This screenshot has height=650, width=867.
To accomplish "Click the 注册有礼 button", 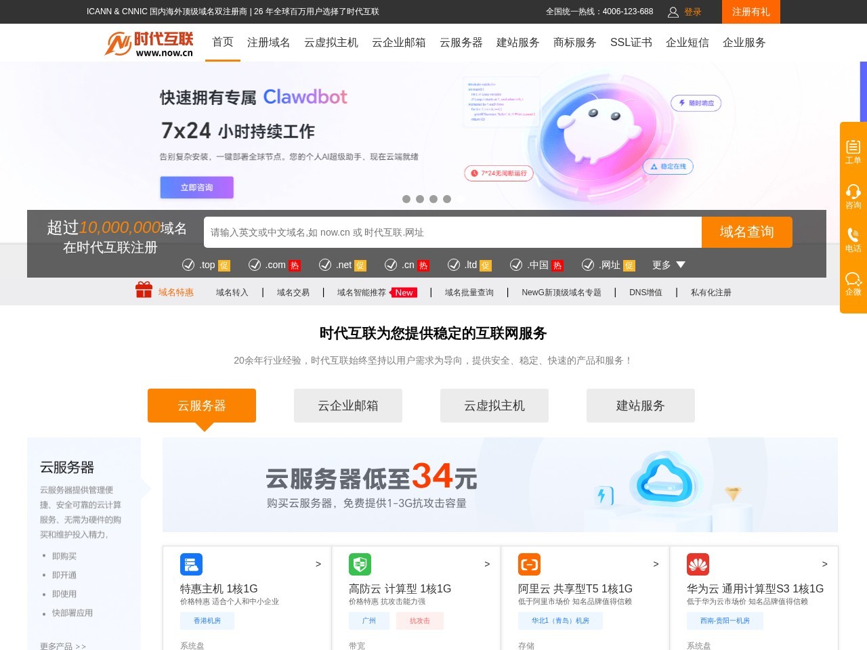I will pos(750,12).
